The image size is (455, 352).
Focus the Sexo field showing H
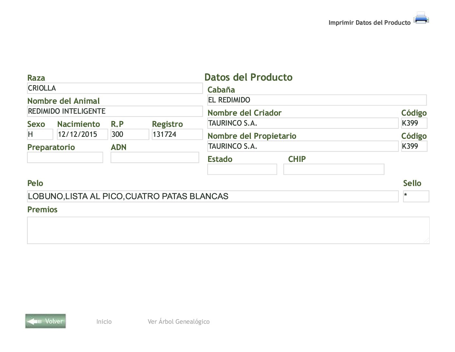40,134
